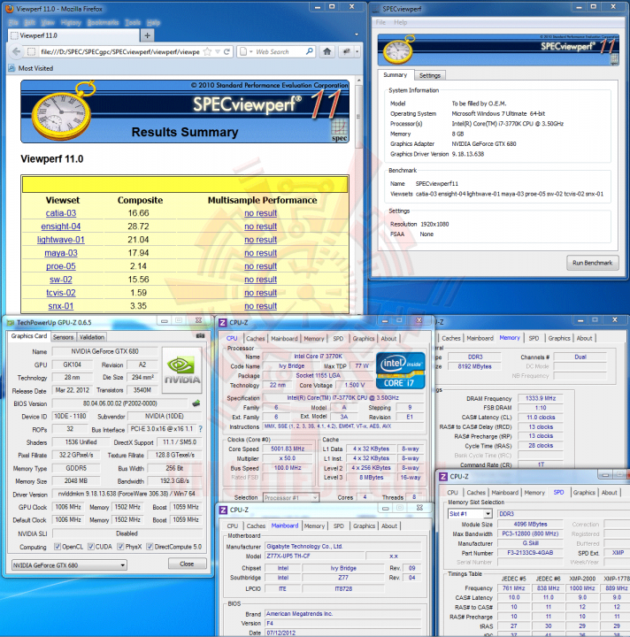Open the catia-03 viewset link
Screen dimensions: 630x637
coord(61,213)
